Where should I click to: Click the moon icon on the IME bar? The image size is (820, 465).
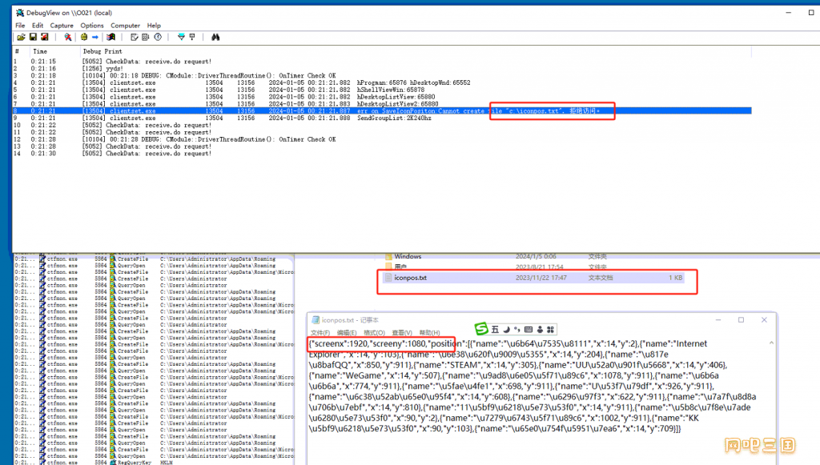coord(506,330)
